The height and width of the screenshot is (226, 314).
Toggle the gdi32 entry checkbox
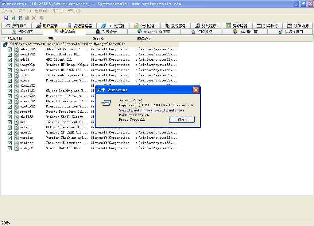click(10, 60)
